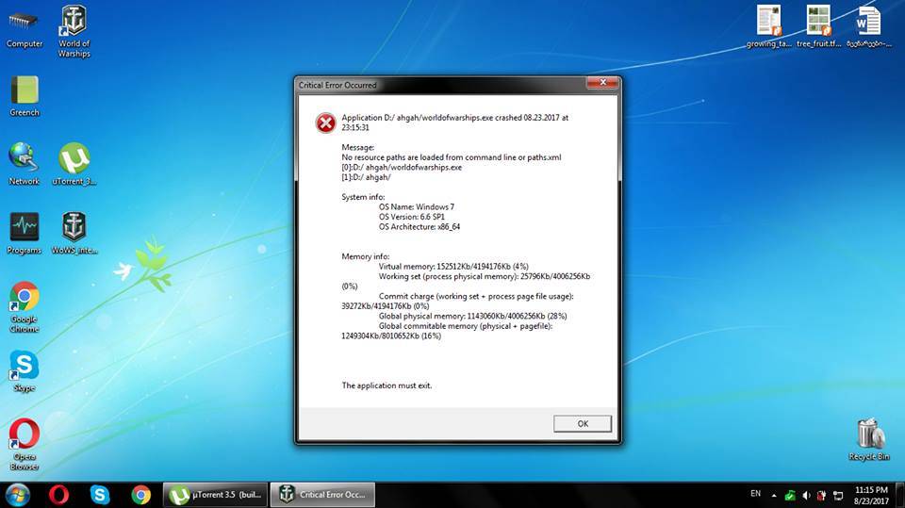Select the Google Chrome desktop shortcut
The width and height of the screenshot is (905, 508).
point(25,307)
